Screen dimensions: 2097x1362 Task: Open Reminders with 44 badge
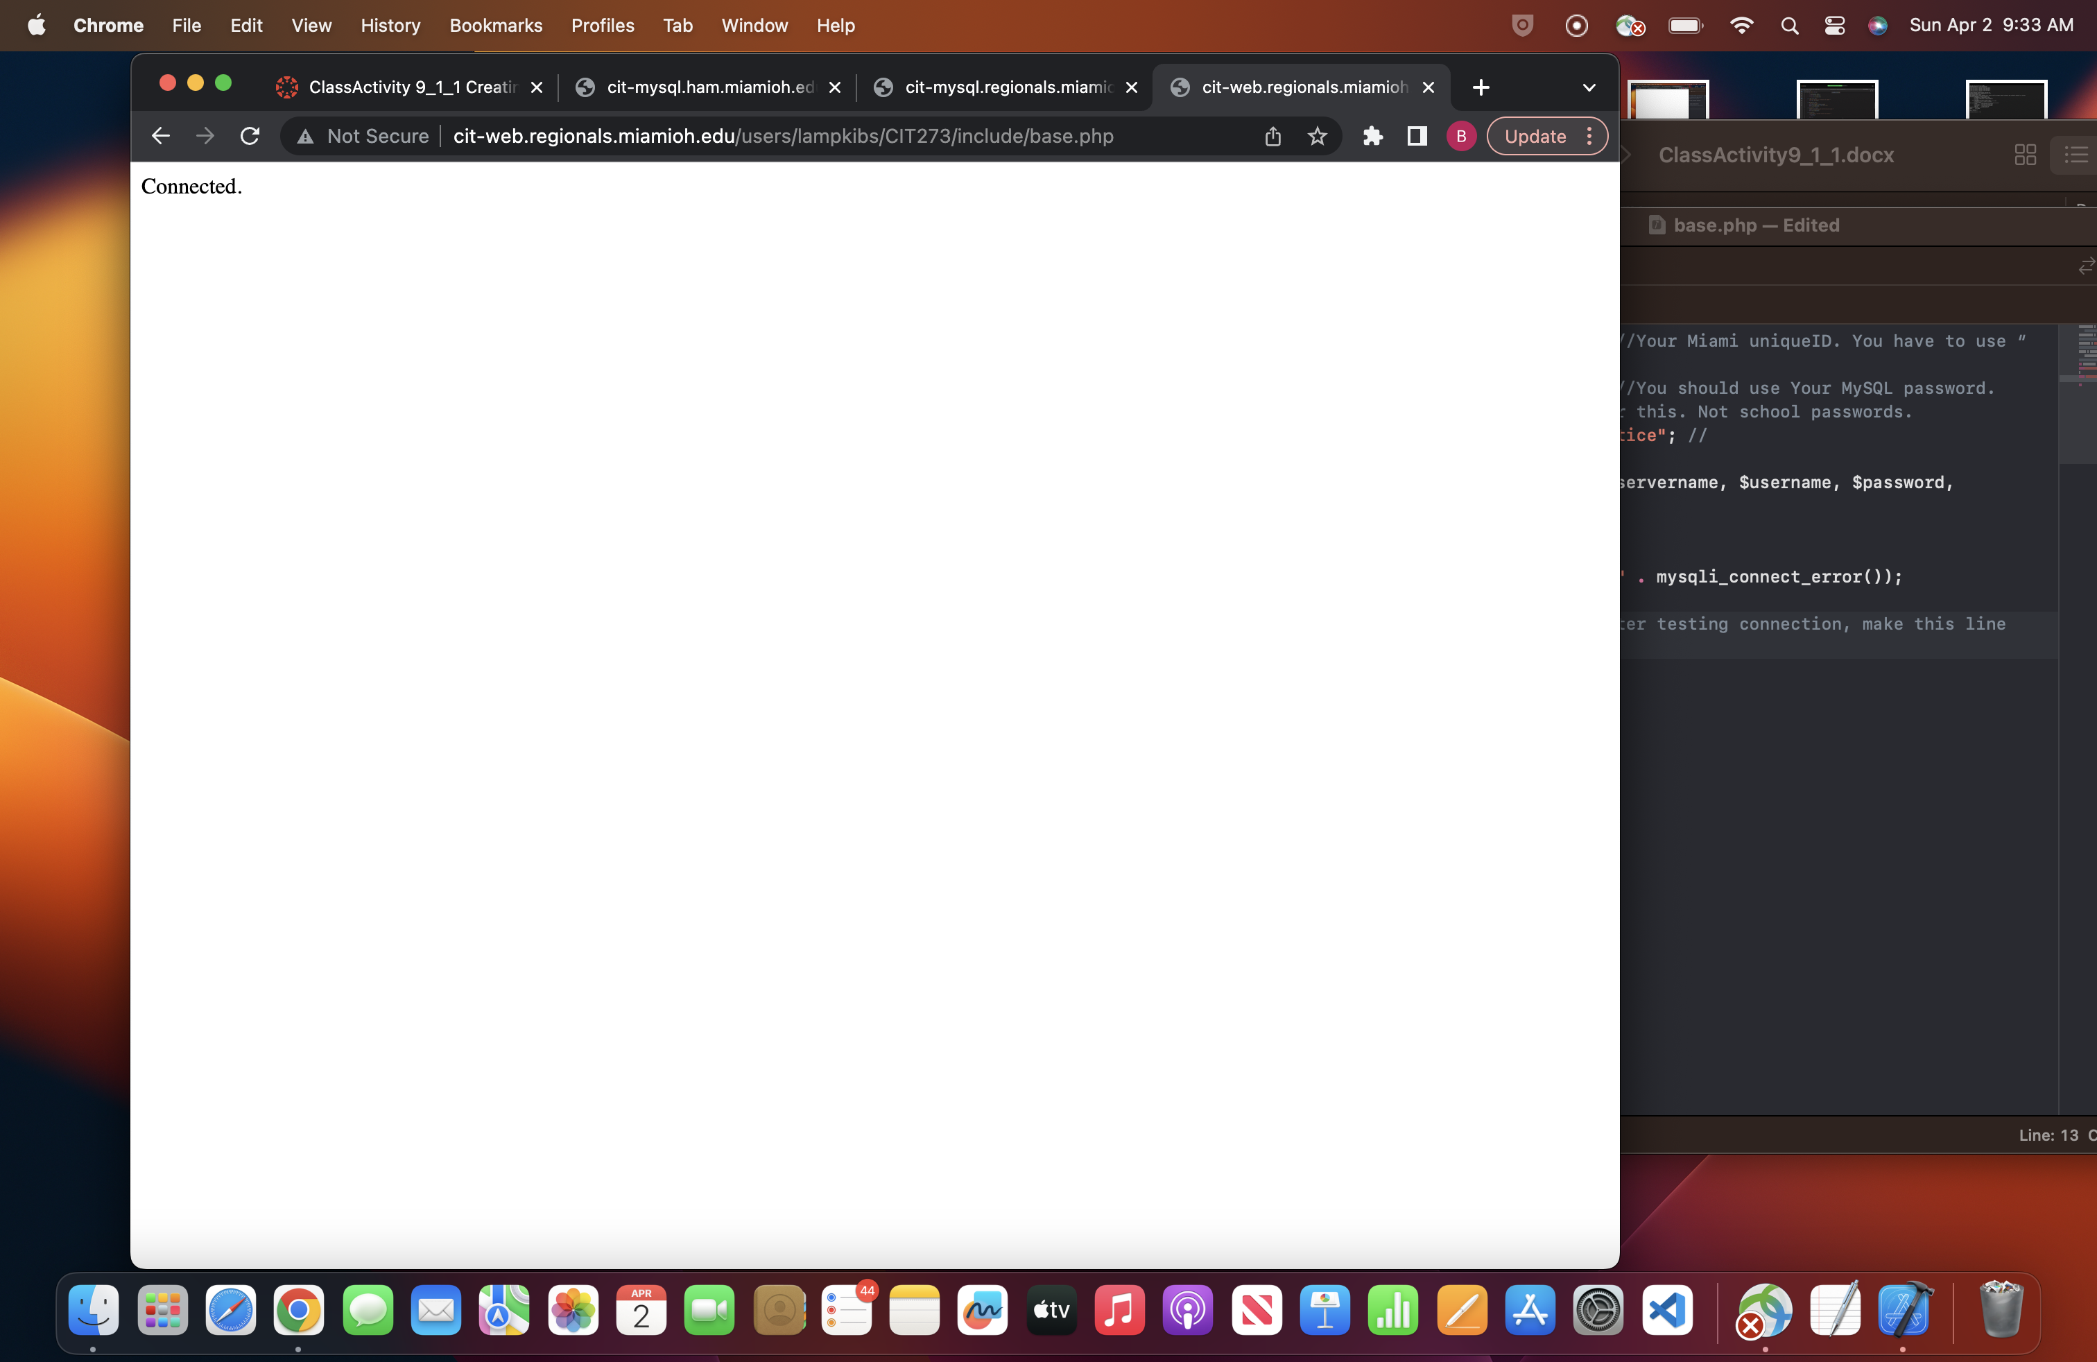(847, 1311)
